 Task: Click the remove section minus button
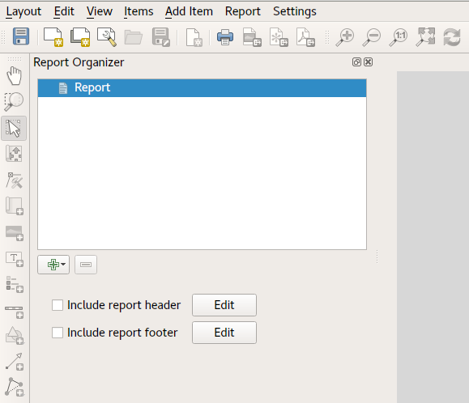point(86,265)
